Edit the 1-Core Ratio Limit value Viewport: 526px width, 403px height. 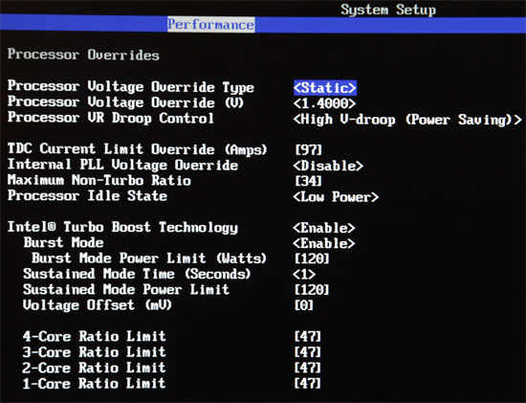(x=308, y=383)
